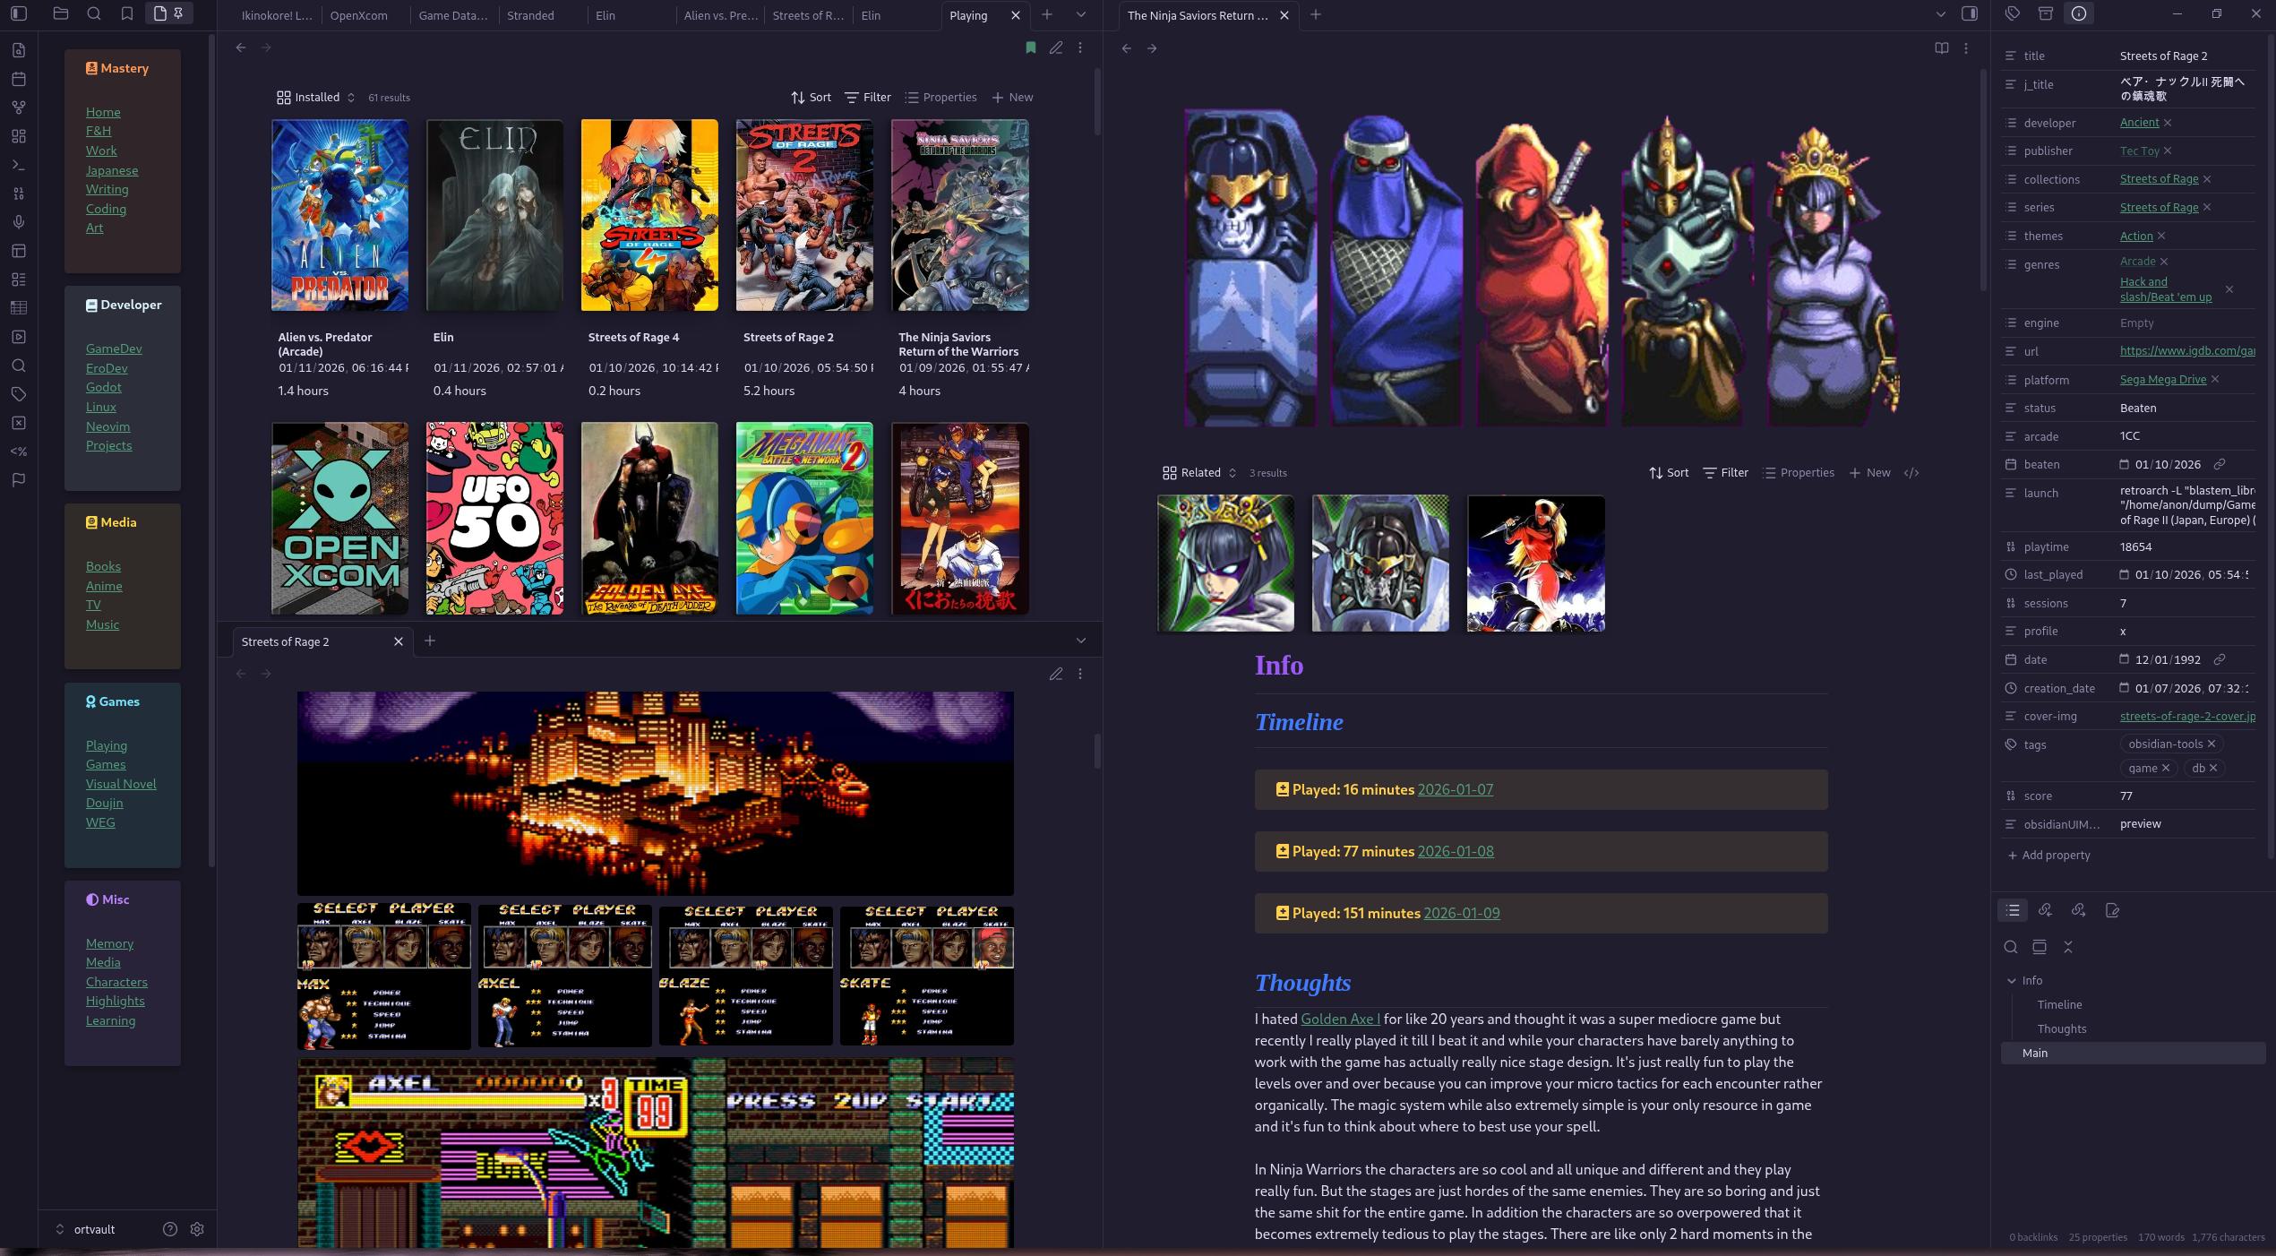This screenshot has width=2276, height=1256.
Task: Click Sort in the Installed view toolbar
Action: [x=811, y=97]
